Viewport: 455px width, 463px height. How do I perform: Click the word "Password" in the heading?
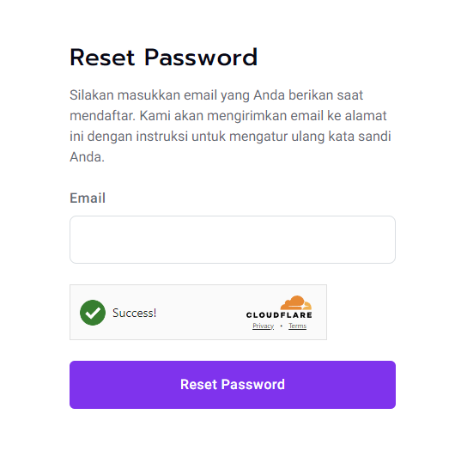pos(201,58)
